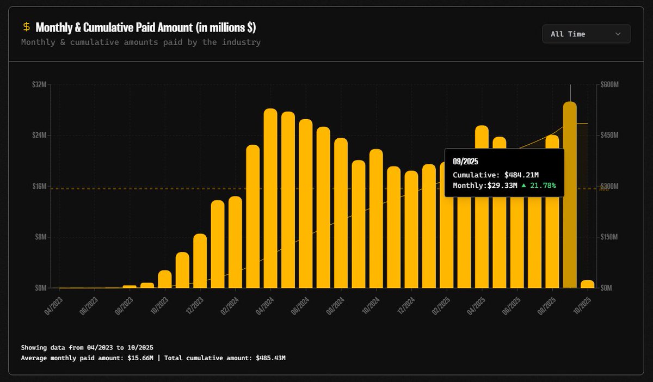The height and width of the screenshot is (382, 653).
Task: Click the dollar sign icon beside the title
Action: [24, 25]
